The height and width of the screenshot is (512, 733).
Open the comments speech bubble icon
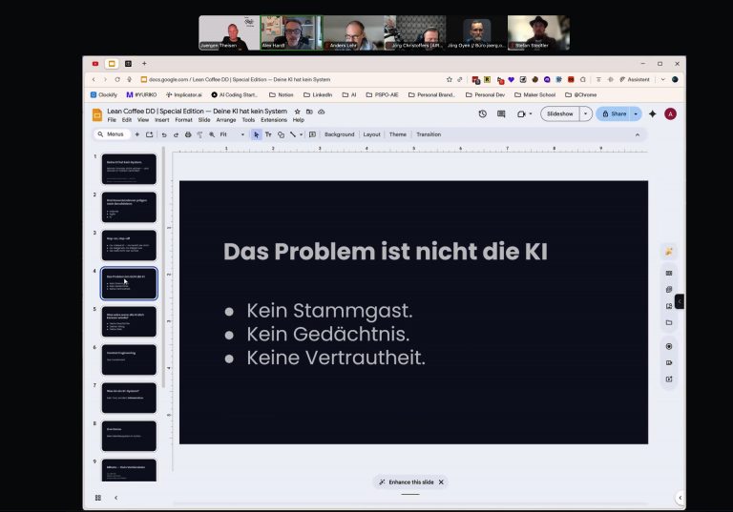(502, 113)
